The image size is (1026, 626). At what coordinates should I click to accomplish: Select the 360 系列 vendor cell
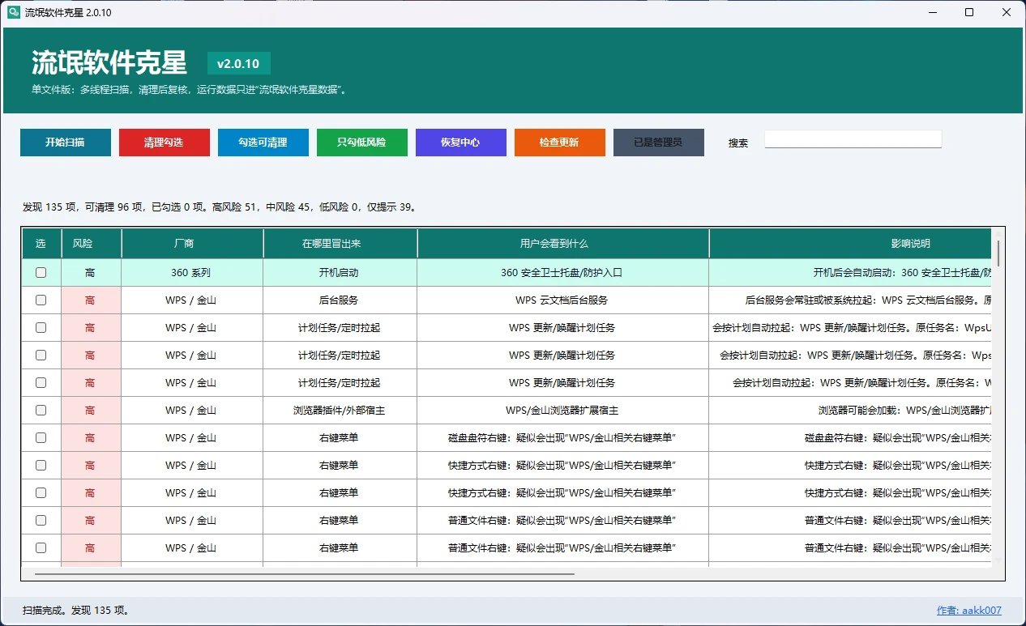[x=193, y=273]
